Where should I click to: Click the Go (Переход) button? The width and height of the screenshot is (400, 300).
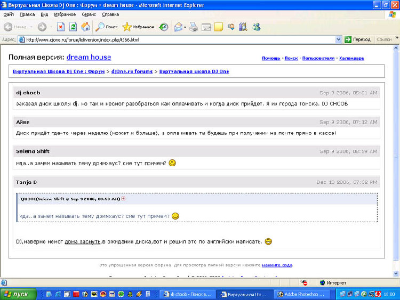pos(357,39)
